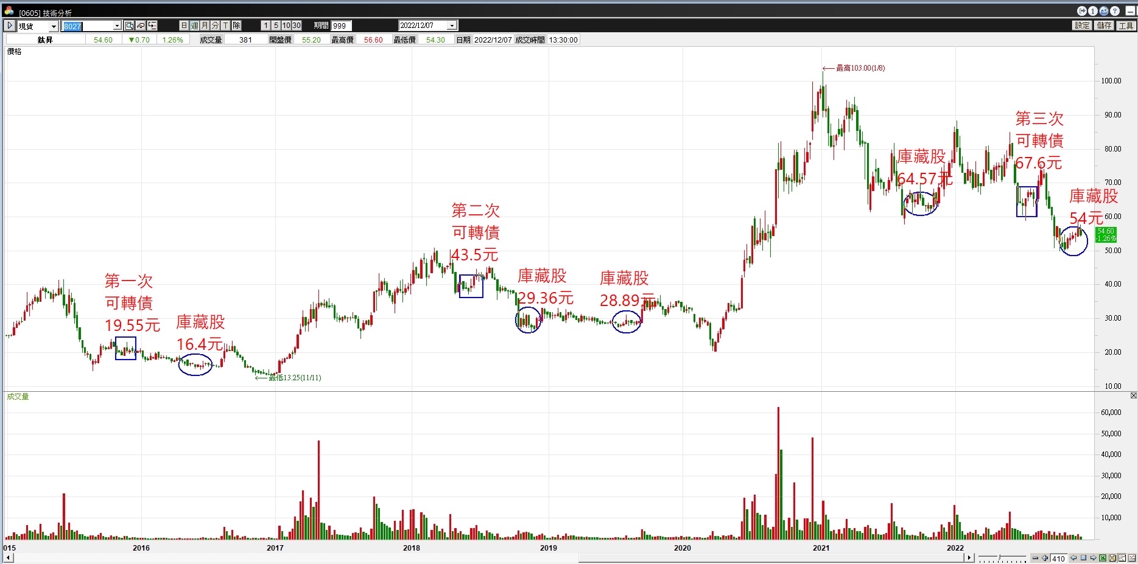
Task: Click the chart-with-table layout icon
Action: (x=1132, y=558)
